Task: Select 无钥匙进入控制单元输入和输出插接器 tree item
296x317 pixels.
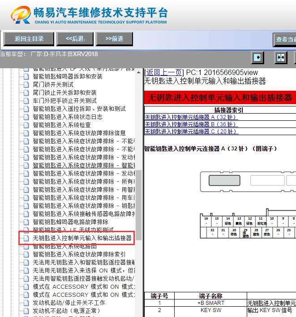Action: (82, 238)
